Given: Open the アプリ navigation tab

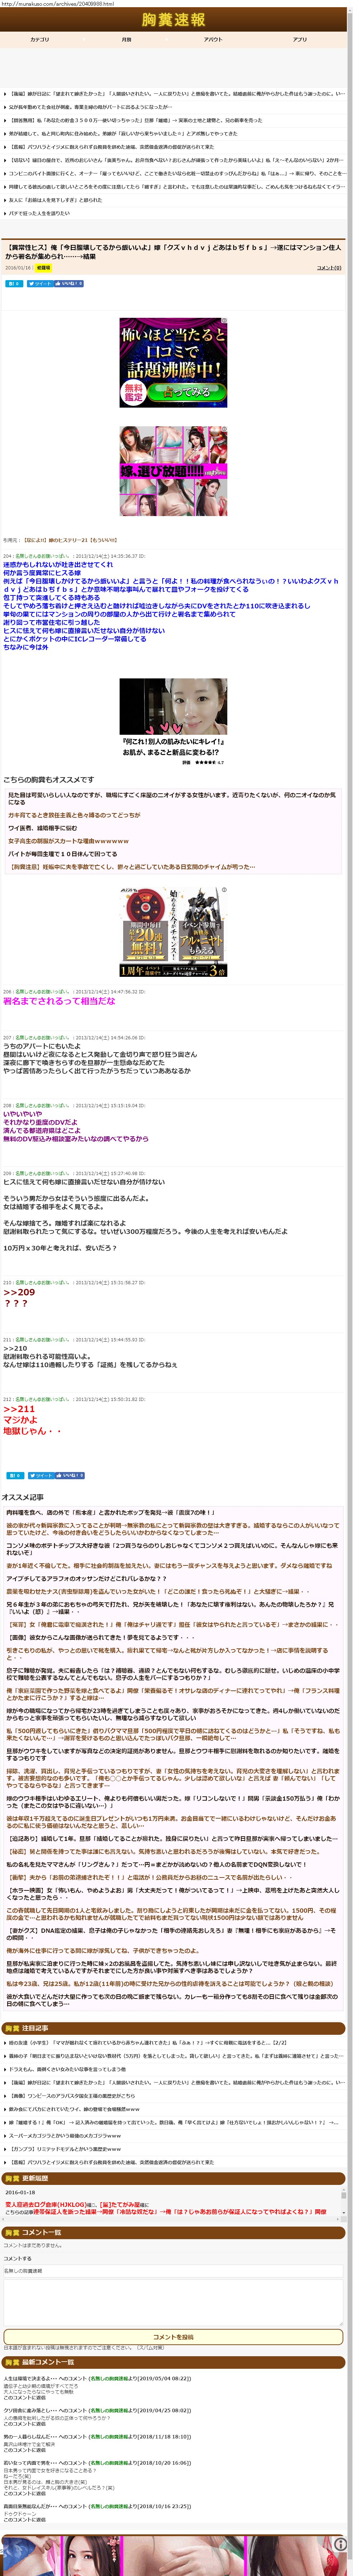Looking at the screenshot, I should 300,39.
